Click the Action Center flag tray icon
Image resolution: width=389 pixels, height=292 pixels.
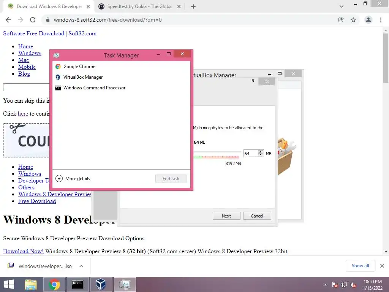click(x=335, y=285)
